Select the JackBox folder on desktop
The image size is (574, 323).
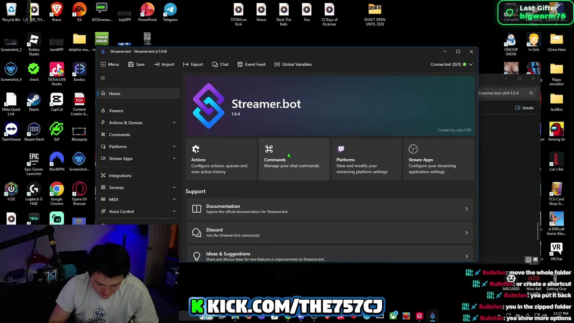pyautogui.click(x=557, y=102)
